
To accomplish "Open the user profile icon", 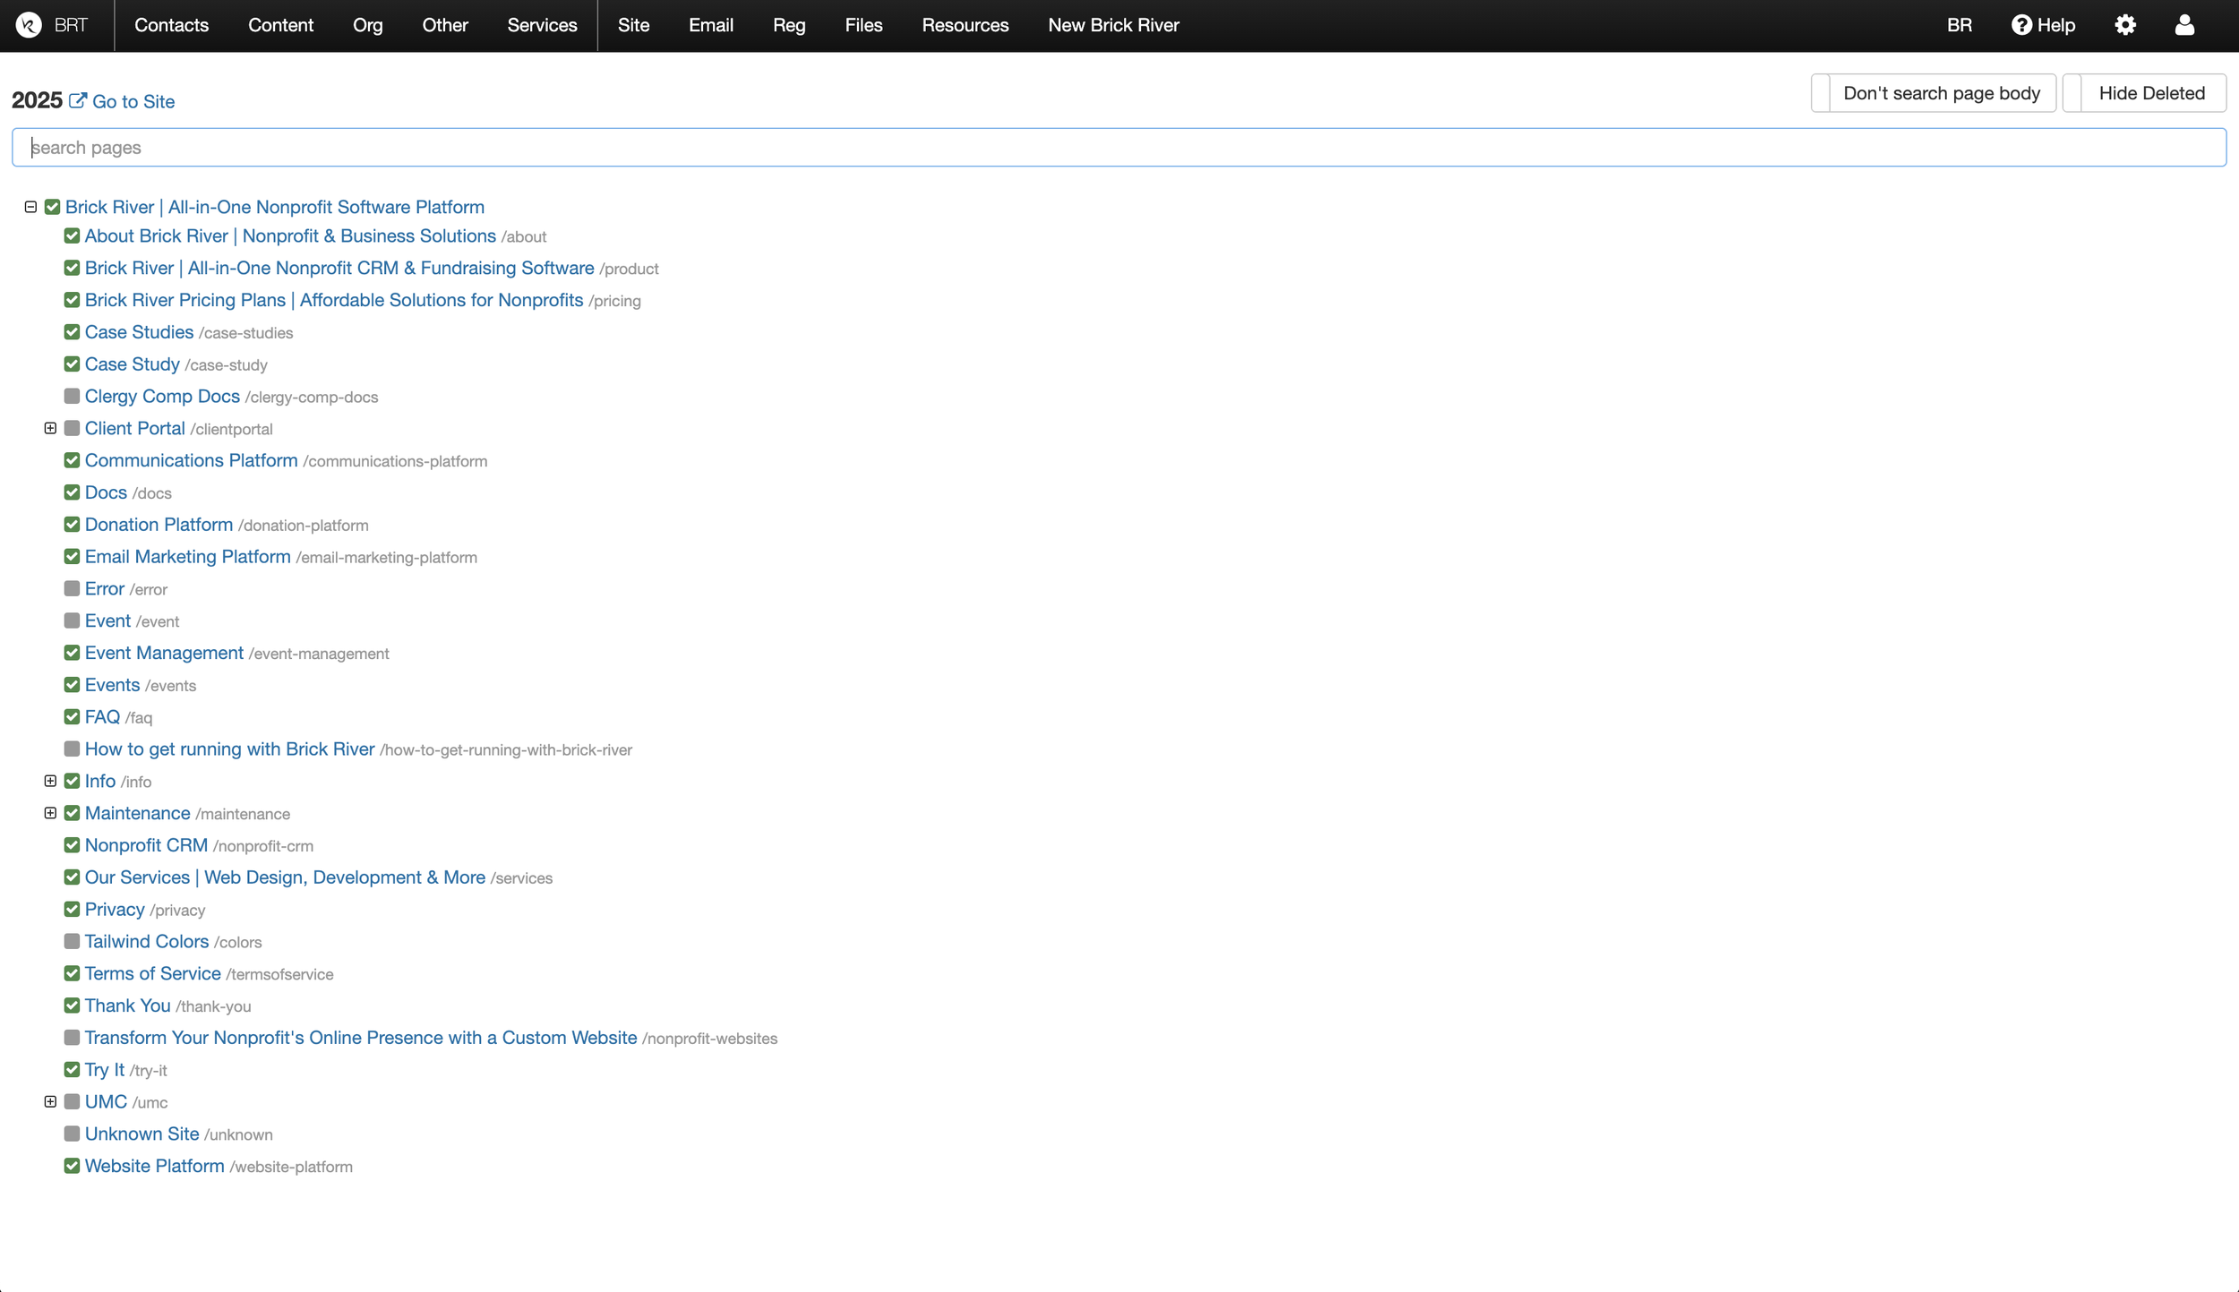I will [2184, 25].
